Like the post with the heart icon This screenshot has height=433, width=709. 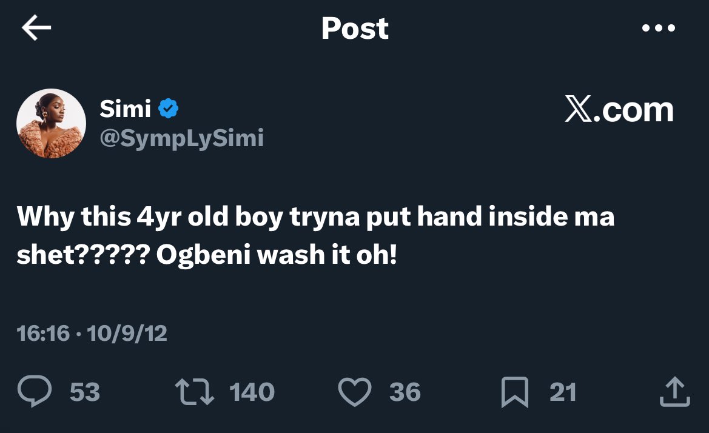click(x=354, y=392)
